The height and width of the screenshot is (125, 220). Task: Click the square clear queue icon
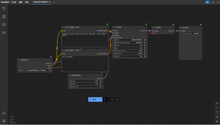coord(117,100)
